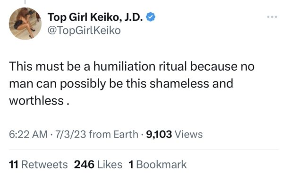Open Top Girl Keiko's round profile picture
The image size is (281, 177).
tap(25, 24)
